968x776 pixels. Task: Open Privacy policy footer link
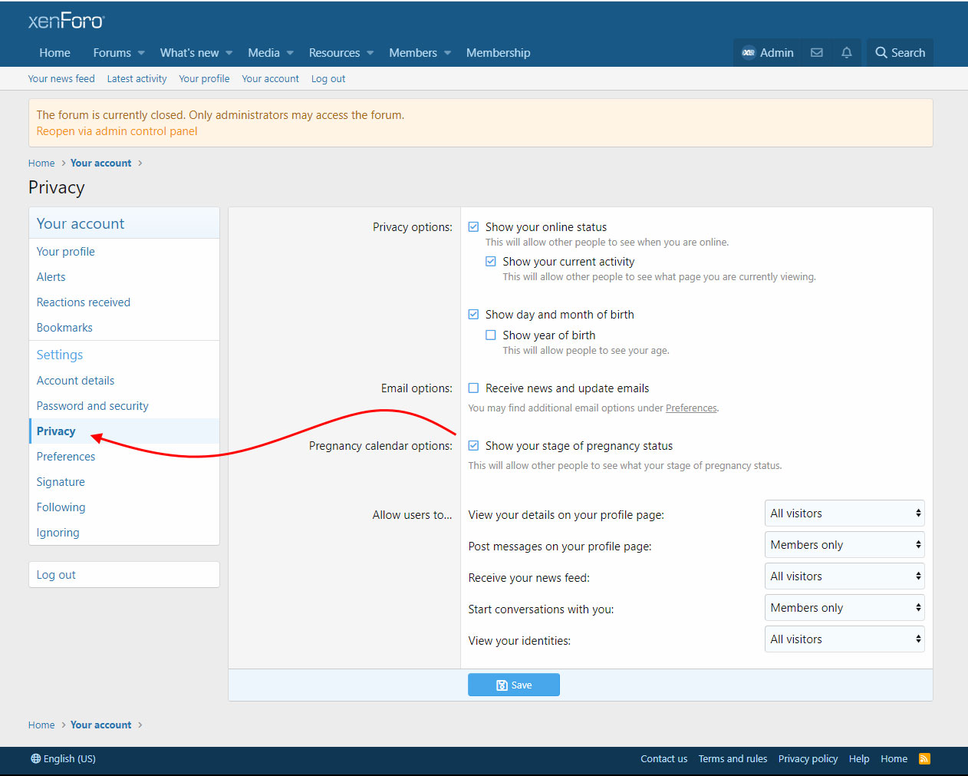tap(808, 758)
